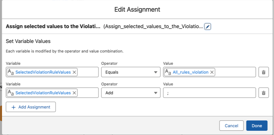Delete the first assignment row with trash icon
The image size is (274, 135).
point(263,72)
